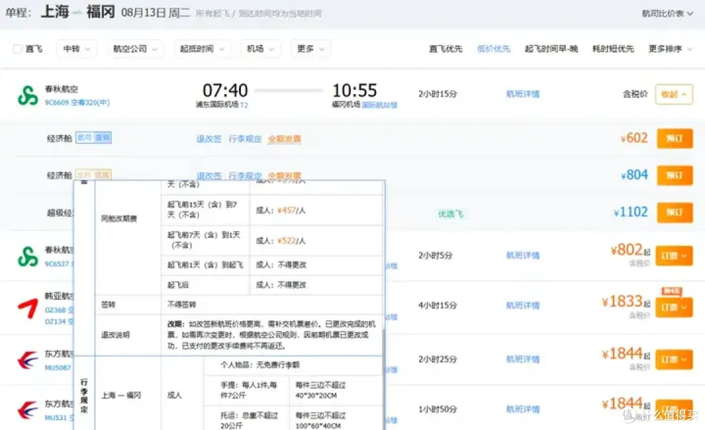This screenshot has width=705, height=430.
Task: View 航班详情 for the 4小时15分 flight
Action: (x=522, y=305)
